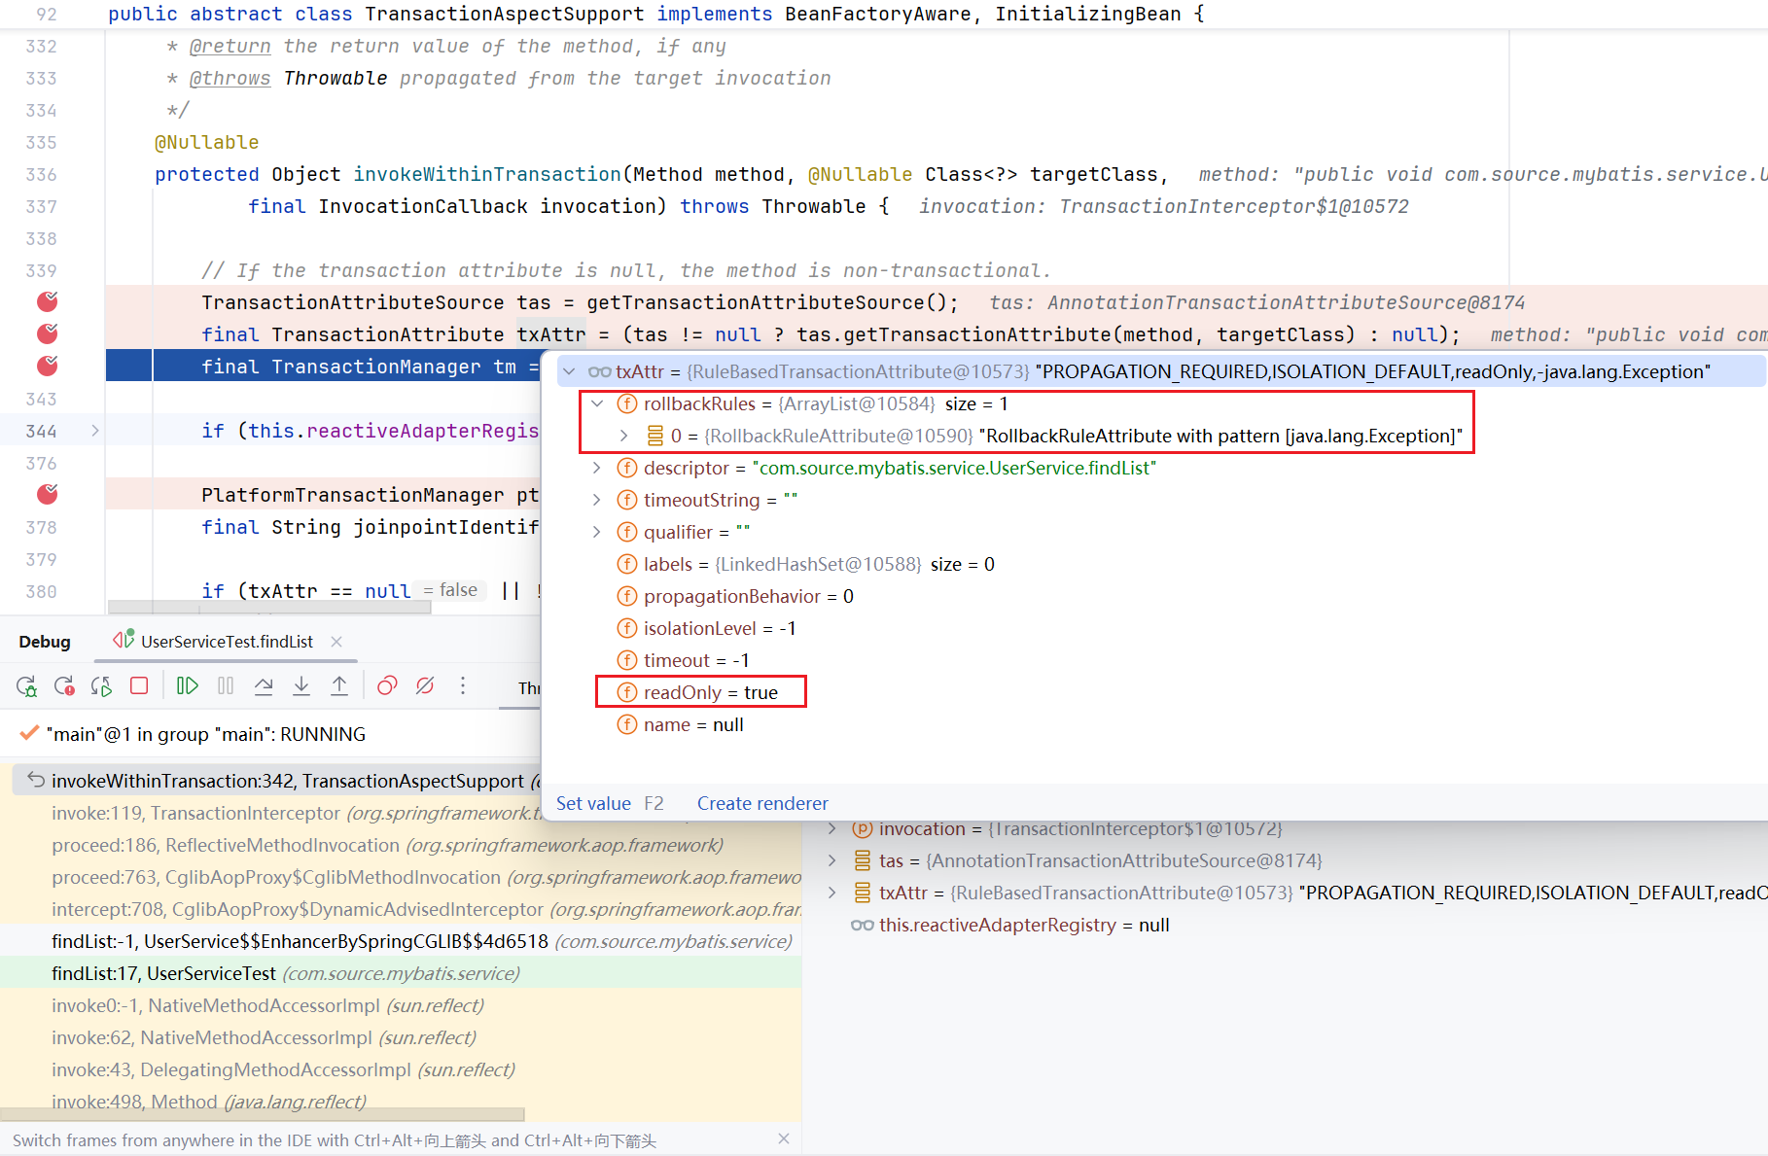Screen dimensions: 1768x1156
Task: Step out of the current method
Action: [339, 686]
